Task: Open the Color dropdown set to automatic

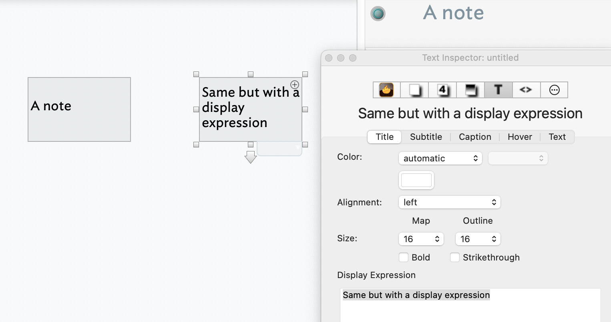Action: point(440,158)
